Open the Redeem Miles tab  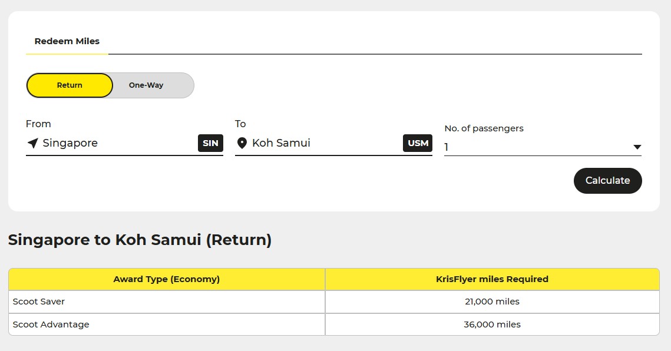click(67, 41)
